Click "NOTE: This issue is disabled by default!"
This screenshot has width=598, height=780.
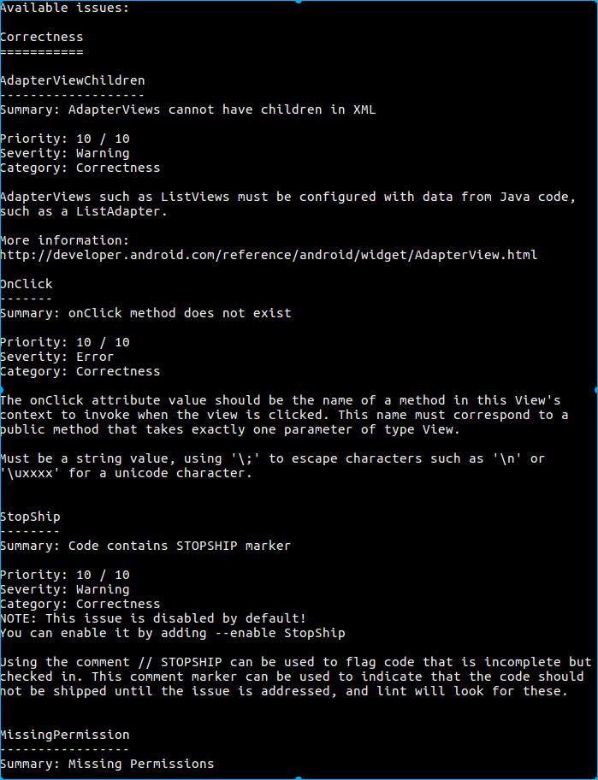[x=153, y=618]
